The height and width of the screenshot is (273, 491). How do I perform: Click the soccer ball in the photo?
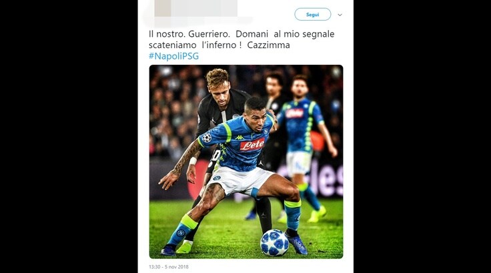[275, 242]
